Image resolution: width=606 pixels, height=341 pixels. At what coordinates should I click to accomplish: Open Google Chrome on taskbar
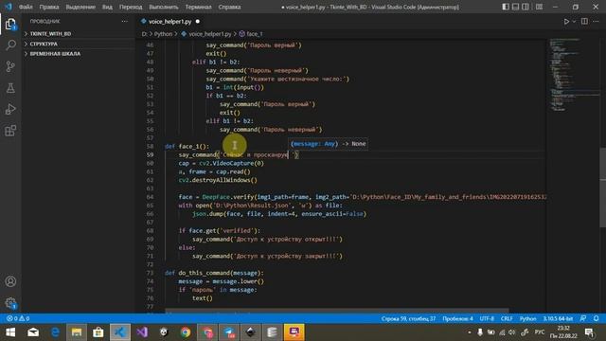tap(186, 332)
